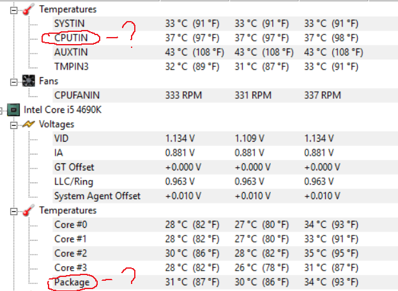
Task: Click the thermometer icon above the SYSTIN row
Action: (27, 10)
